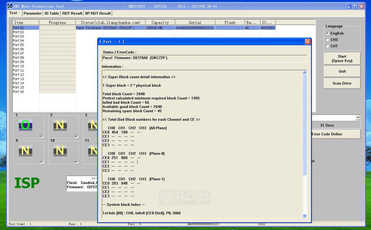This screenshot has height=230, width=371.
Task: Click the Scan Drive button
Action: 342,83
